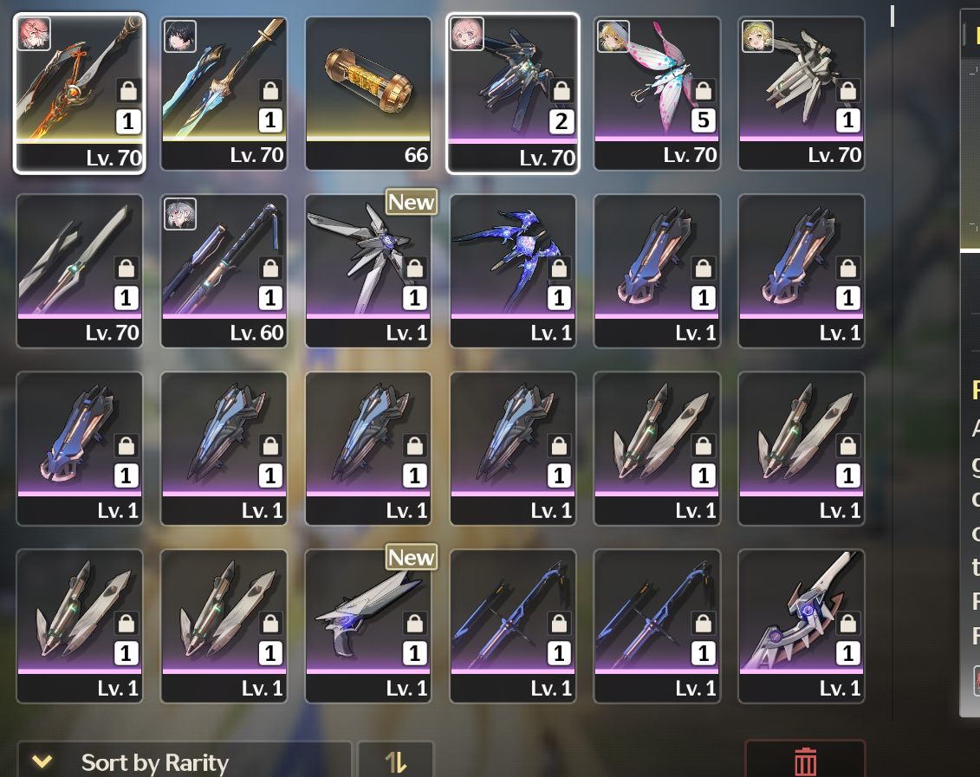Click the blonde hat character portrait on the butterfly weapon
The width and height of the screenshot is (980, 777).
coord(613,36)
